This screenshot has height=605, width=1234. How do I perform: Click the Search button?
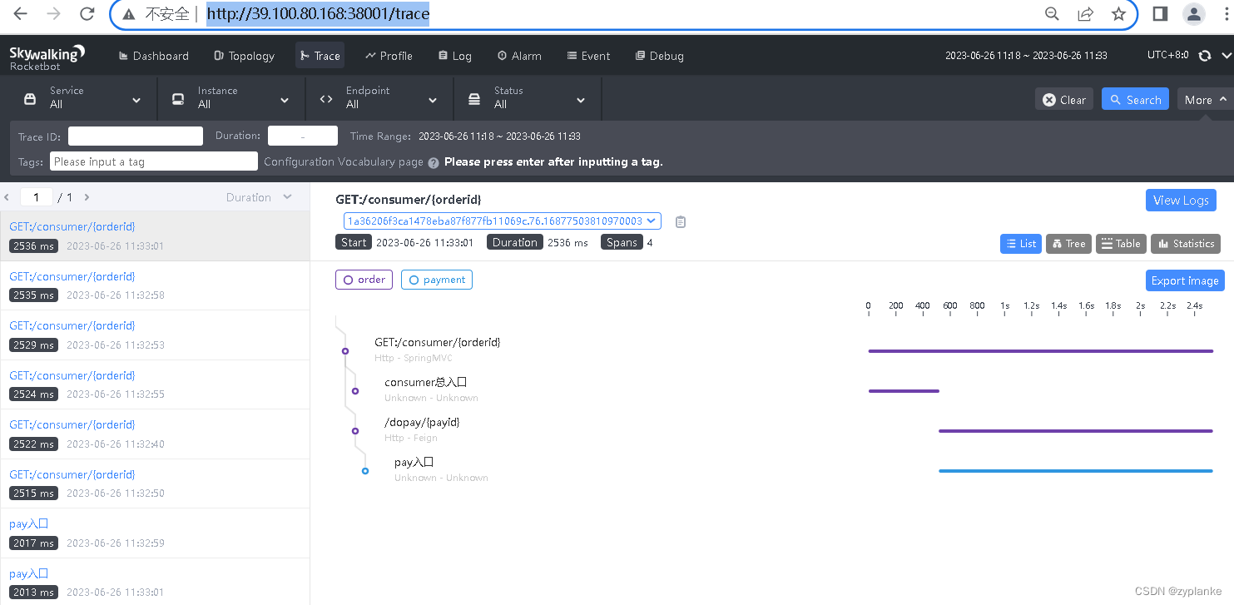pos(1135,98)
